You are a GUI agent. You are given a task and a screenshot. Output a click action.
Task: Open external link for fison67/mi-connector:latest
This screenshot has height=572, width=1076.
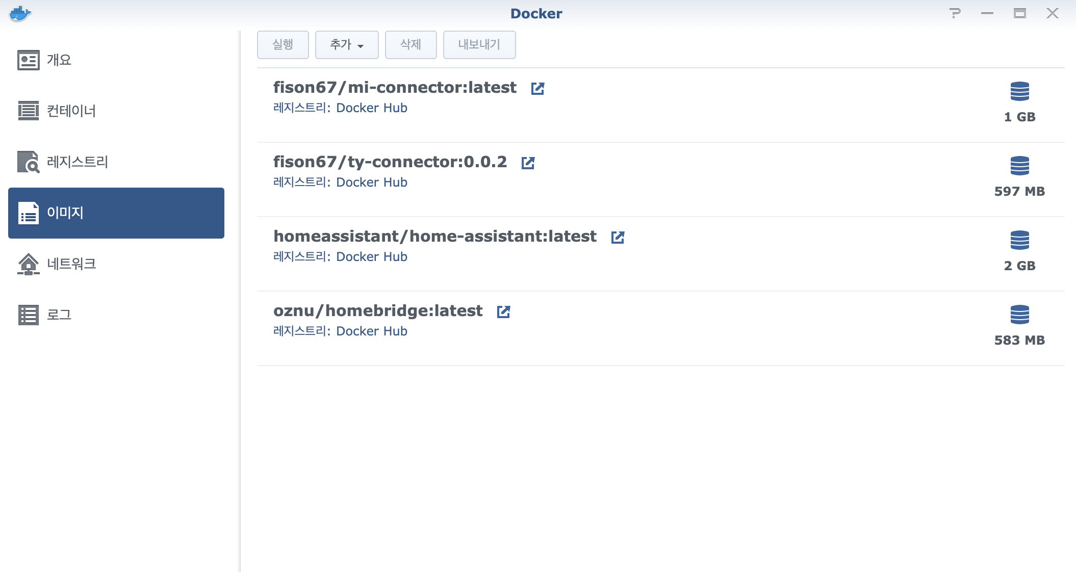point(537,88)
